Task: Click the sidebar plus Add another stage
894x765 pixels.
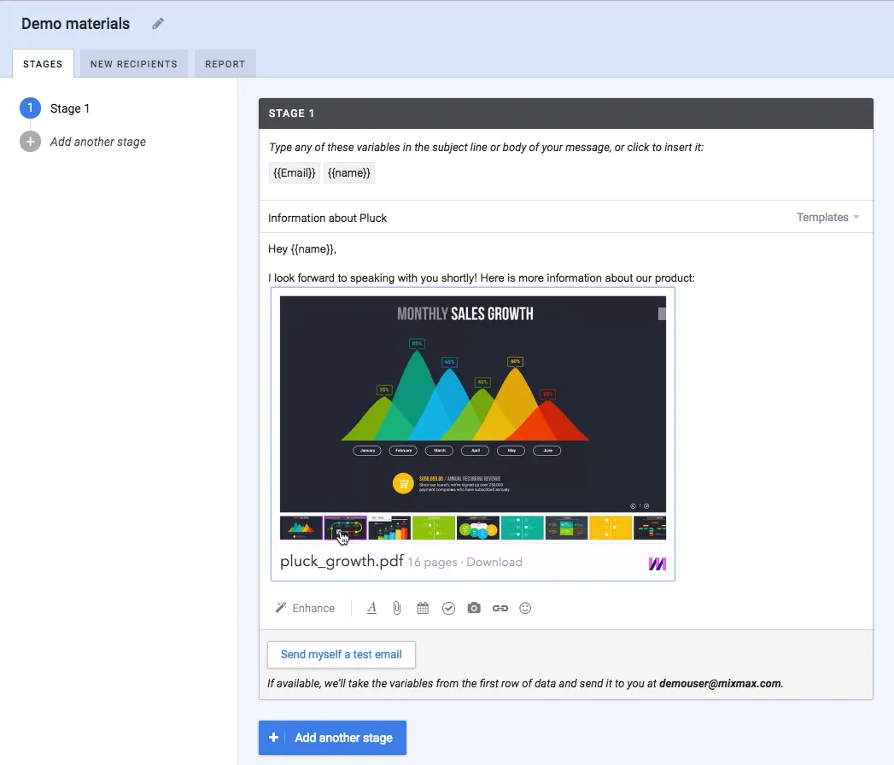Action: click(x=83, y=142)
